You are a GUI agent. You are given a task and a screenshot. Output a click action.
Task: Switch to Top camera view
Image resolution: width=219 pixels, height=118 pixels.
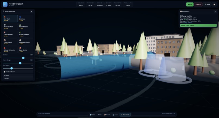pyautogui.click(x=100, y=115)
